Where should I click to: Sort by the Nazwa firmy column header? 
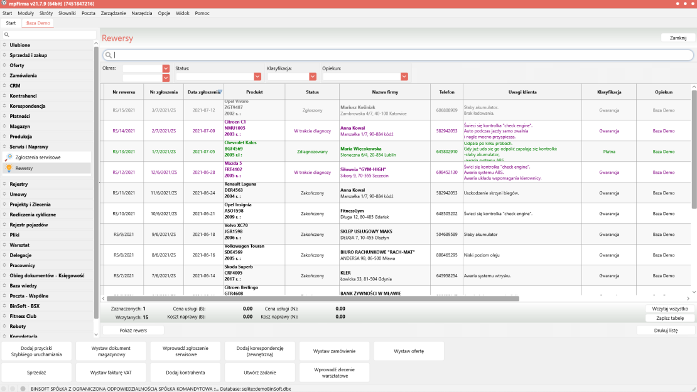(385, 92)
